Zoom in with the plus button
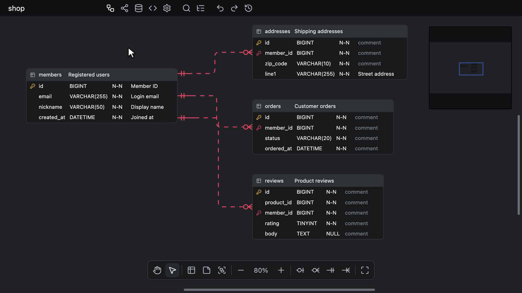This screenshot has width=522, height=293. pos(281,270)
